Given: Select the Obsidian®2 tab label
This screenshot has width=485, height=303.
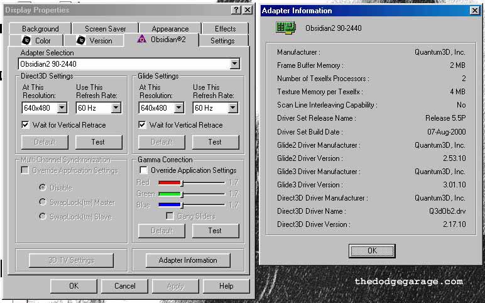Looking at the screenshot, I should (168, 40).
